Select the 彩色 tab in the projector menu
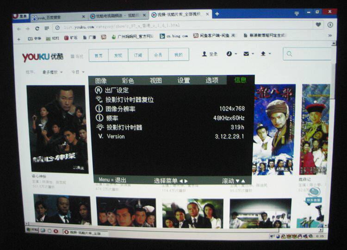The image size is (347, 250). [x=128, y=81]
